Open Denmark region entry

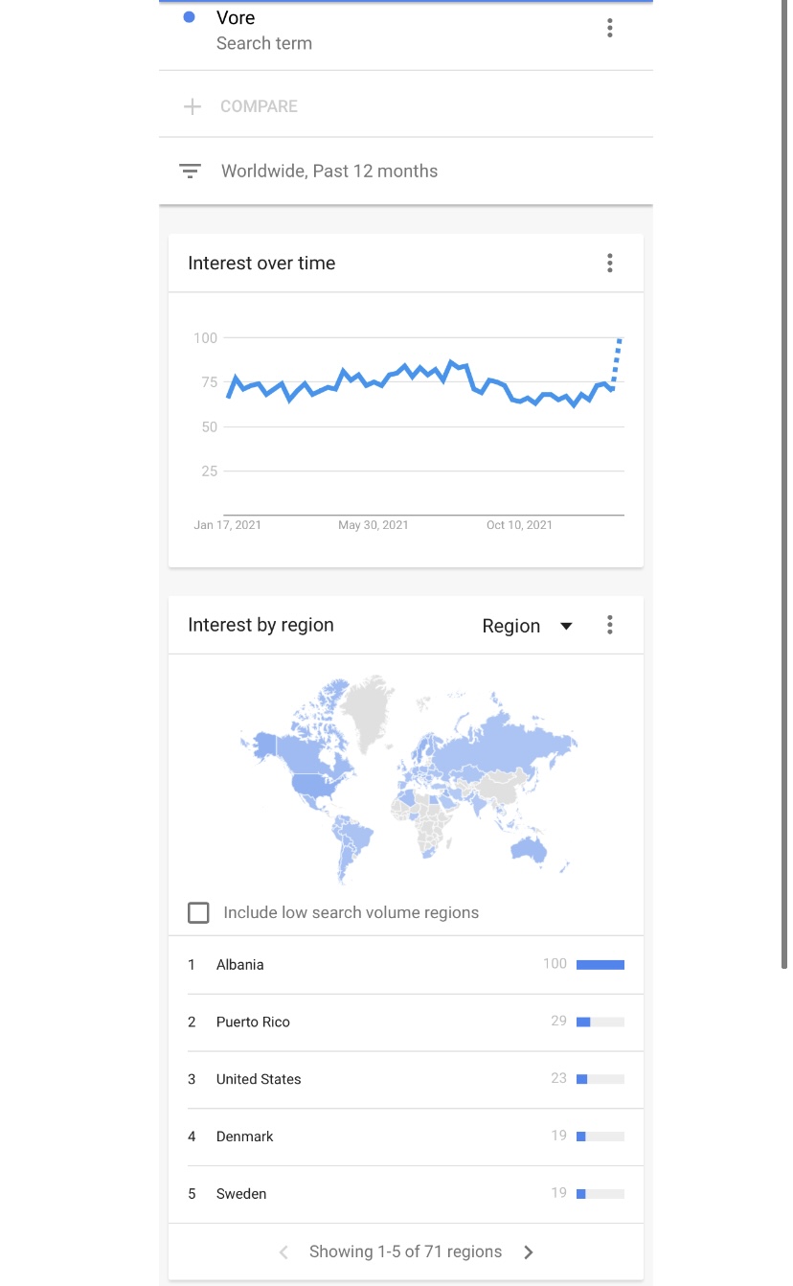(x=406, y=1137)
